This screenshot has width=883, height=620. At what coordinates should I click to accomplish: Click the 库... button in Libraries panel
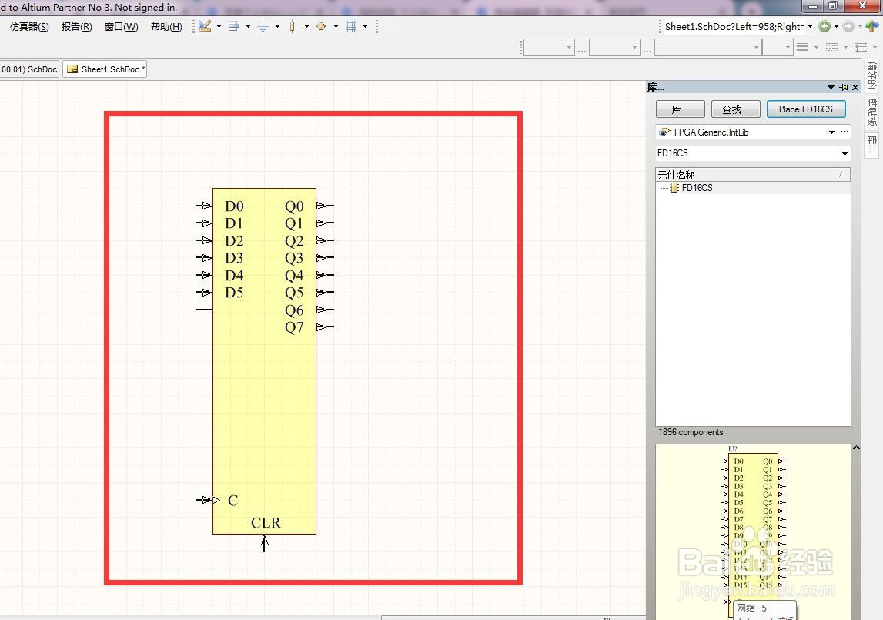[x=681, y=109]
